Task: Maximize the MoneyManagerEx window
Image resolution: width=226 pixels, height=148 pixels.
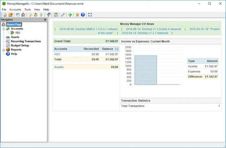Action: pos(209,4)
